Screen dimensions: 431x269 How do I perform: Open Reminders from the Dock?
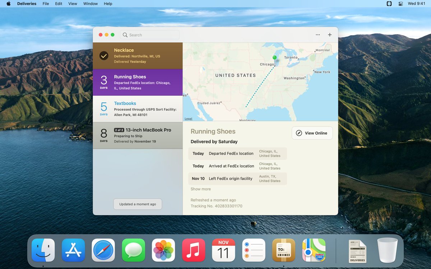(x=254, y=250)
